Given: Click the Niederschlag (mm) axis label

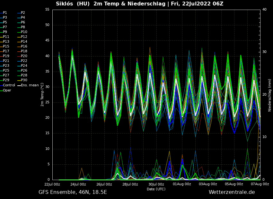Looking at the screenshot, I should [x=270, y=95].
